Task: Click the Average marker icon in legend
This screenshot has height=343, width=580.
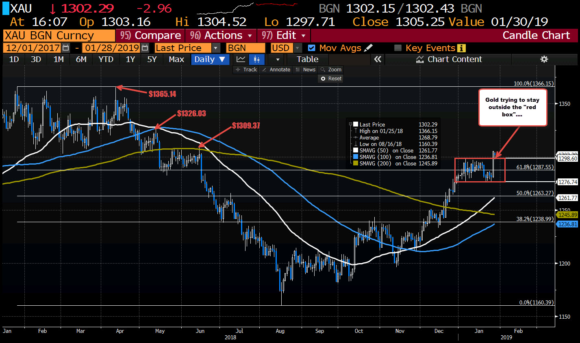Action: 356,137
